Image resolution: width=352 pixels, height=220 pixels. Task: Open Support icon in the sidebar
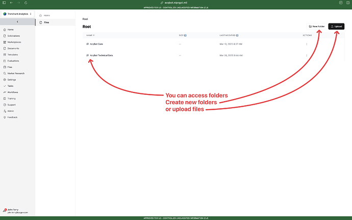pyautogui.click(x=5, y=105)
